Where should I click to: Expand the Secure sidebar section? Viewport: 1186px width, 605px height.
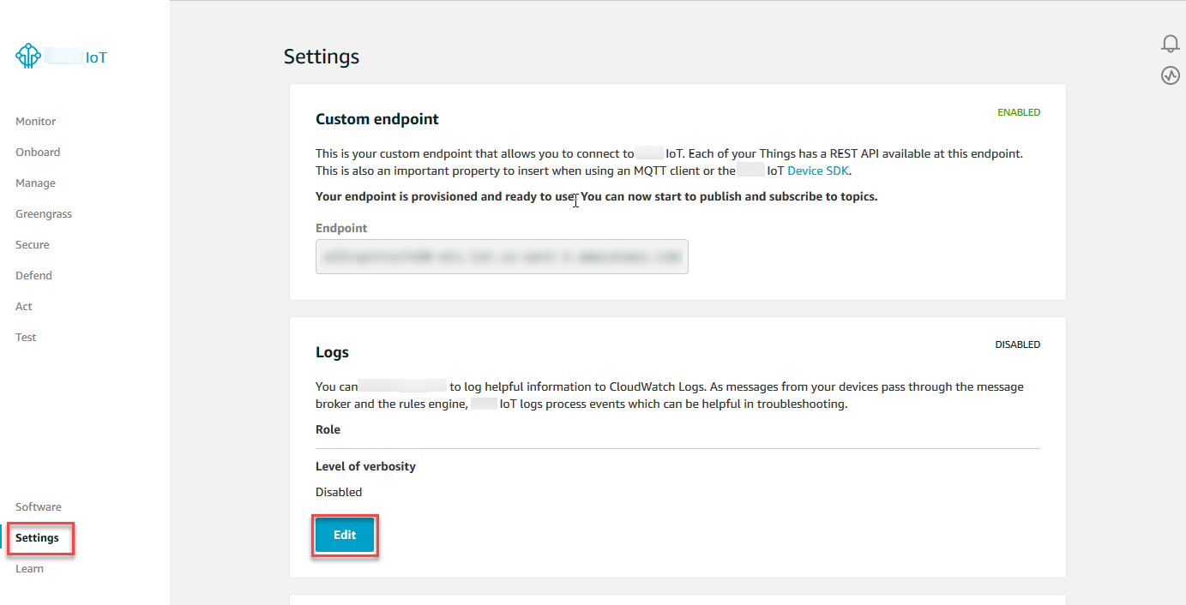[33, 245]
